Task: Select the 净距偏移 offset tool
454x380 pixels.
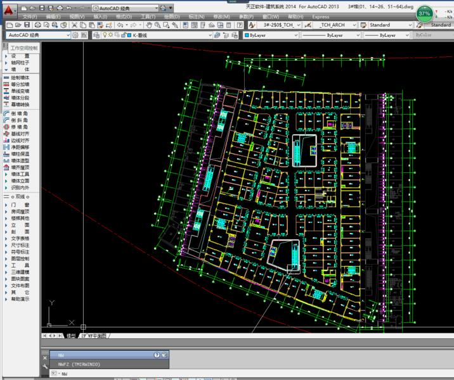Action: (x=20, y=147)
